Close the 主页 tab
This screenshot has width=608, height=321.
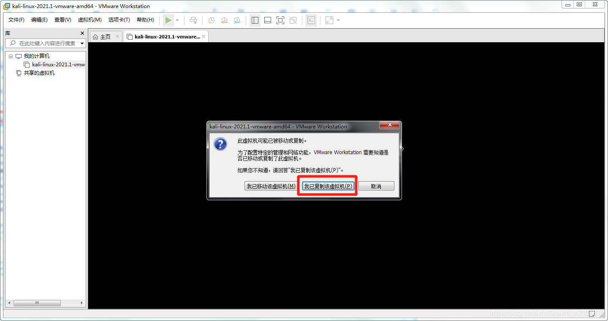(117, 37)
